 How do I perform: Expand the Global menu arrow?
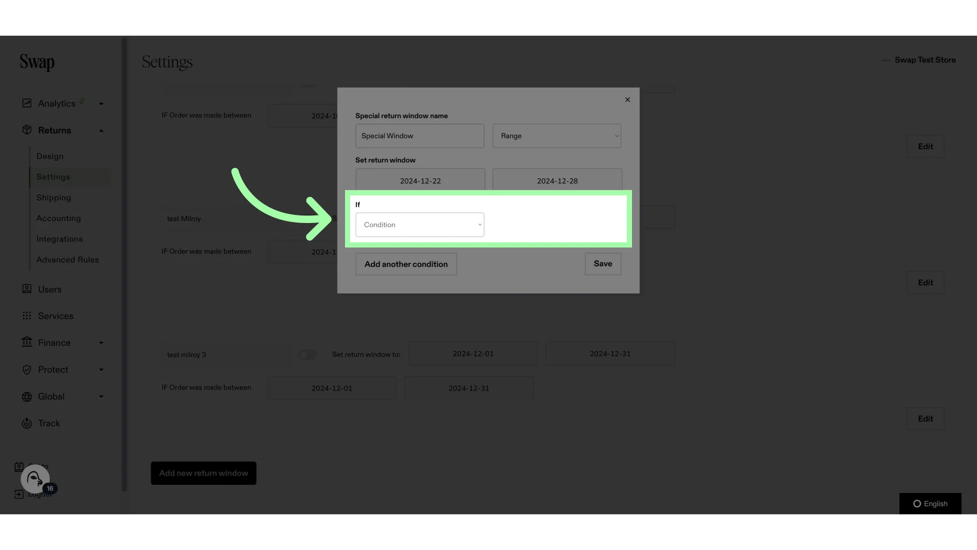coord(101,397)
